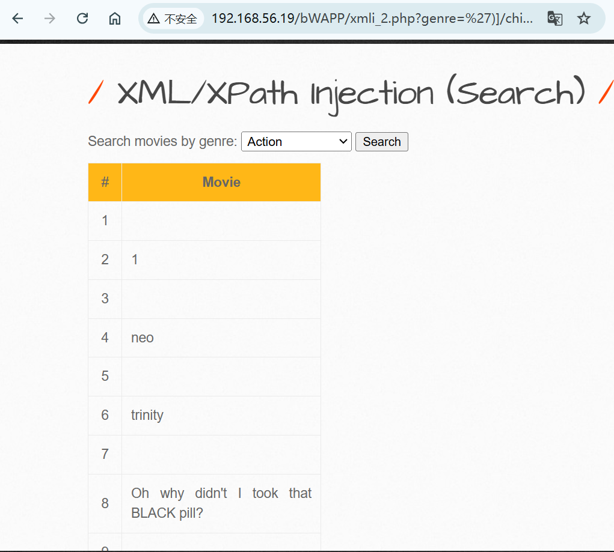Click the # column header

coord(105,183)
